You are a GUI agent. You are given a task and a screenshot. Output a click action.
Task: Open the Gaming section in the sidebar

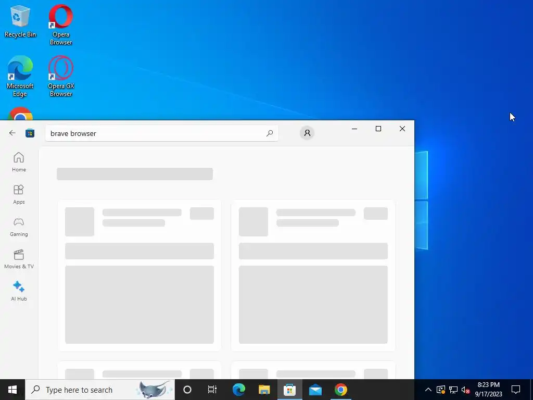pos(19,227)
